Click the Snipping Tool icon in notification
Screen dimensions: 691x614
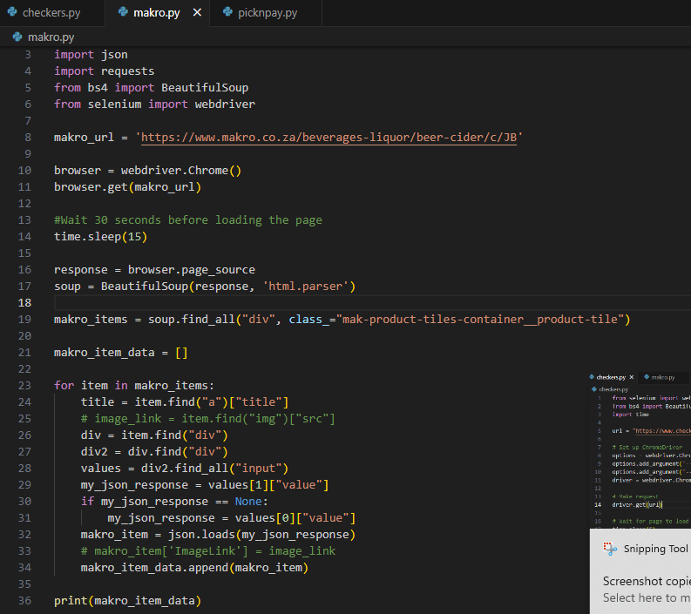[610, 549]
